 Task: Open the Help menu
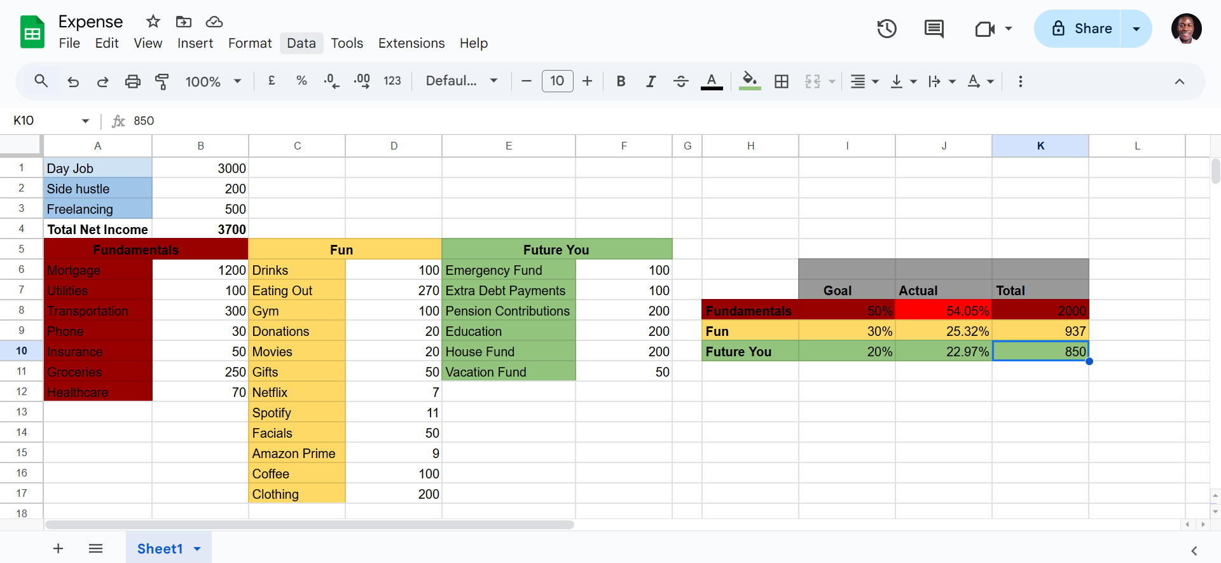(x=474, y=43)
